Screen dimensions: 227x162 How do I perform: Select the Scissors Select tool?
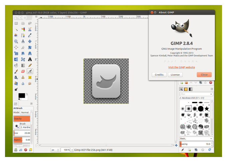30,29
